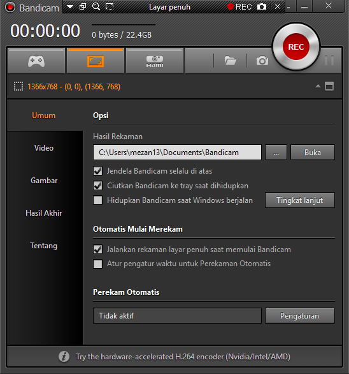Click the window select icon in mini bar

pyautogui.click(x=83, y=6)
